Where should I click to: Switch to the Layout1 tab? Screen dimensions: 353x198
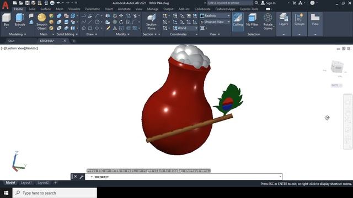point(26,183)
